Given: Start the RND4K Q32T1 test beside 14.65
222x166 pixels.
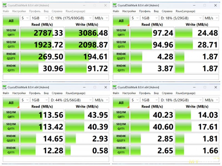Looking at the screenshot, I should (11, 138).
